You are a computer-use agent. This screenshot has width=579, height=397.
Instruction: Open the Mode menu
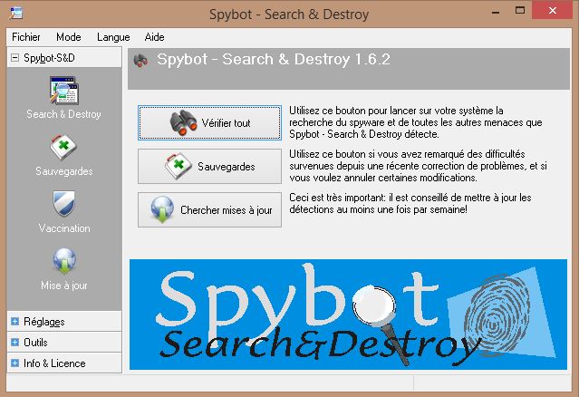point(69,37)
